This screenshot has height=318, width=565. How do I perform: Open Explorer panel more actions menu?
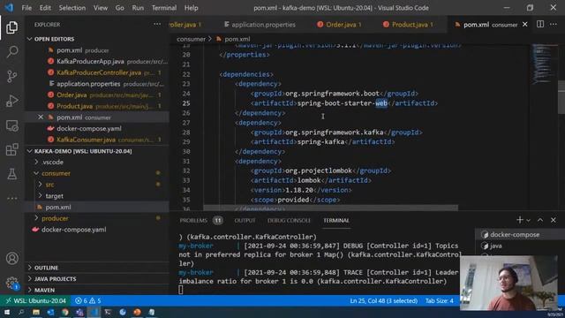click(157, 24)
